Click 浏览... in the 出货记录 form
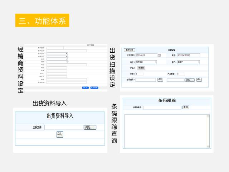The width and height of the screenshot is (229, 172). coord(190,80)
